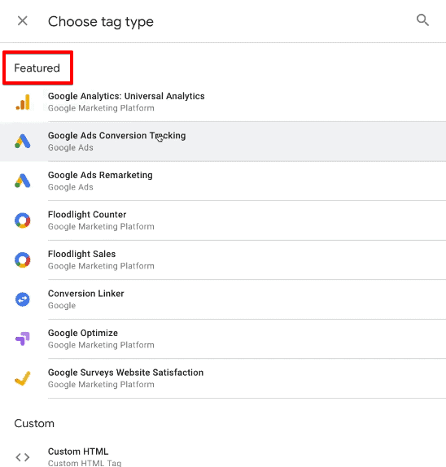This screenshot has width=446, height=467.
Task: Click Google subtitle under Conversion Linker
Action: (x=62, y=306)
